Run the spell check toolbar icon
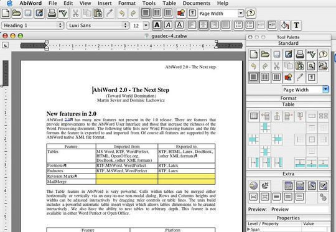 pos(63,13)
